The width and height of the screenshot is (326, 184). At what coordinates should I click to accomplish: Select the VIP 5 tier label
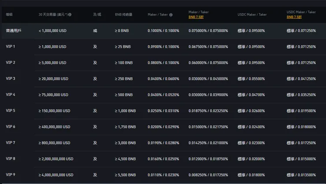[x=11, y=111]
